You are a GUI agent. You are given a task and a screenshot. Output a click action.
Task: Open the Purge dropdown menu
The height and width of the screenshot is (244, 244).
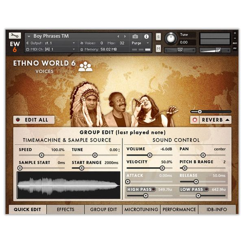[x=148, y=43]
